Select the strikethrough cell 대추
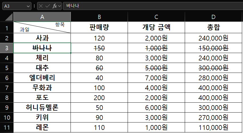The width and height of the screenshot is (243, 133). (x=42, y=68)
